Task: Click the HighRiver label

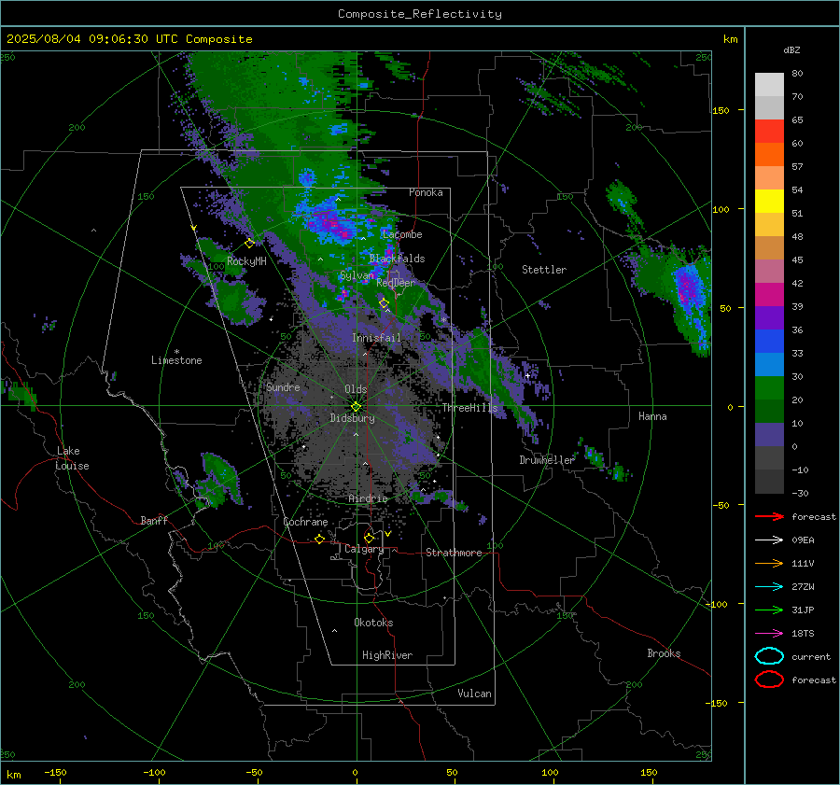Action: pos(387,655)
